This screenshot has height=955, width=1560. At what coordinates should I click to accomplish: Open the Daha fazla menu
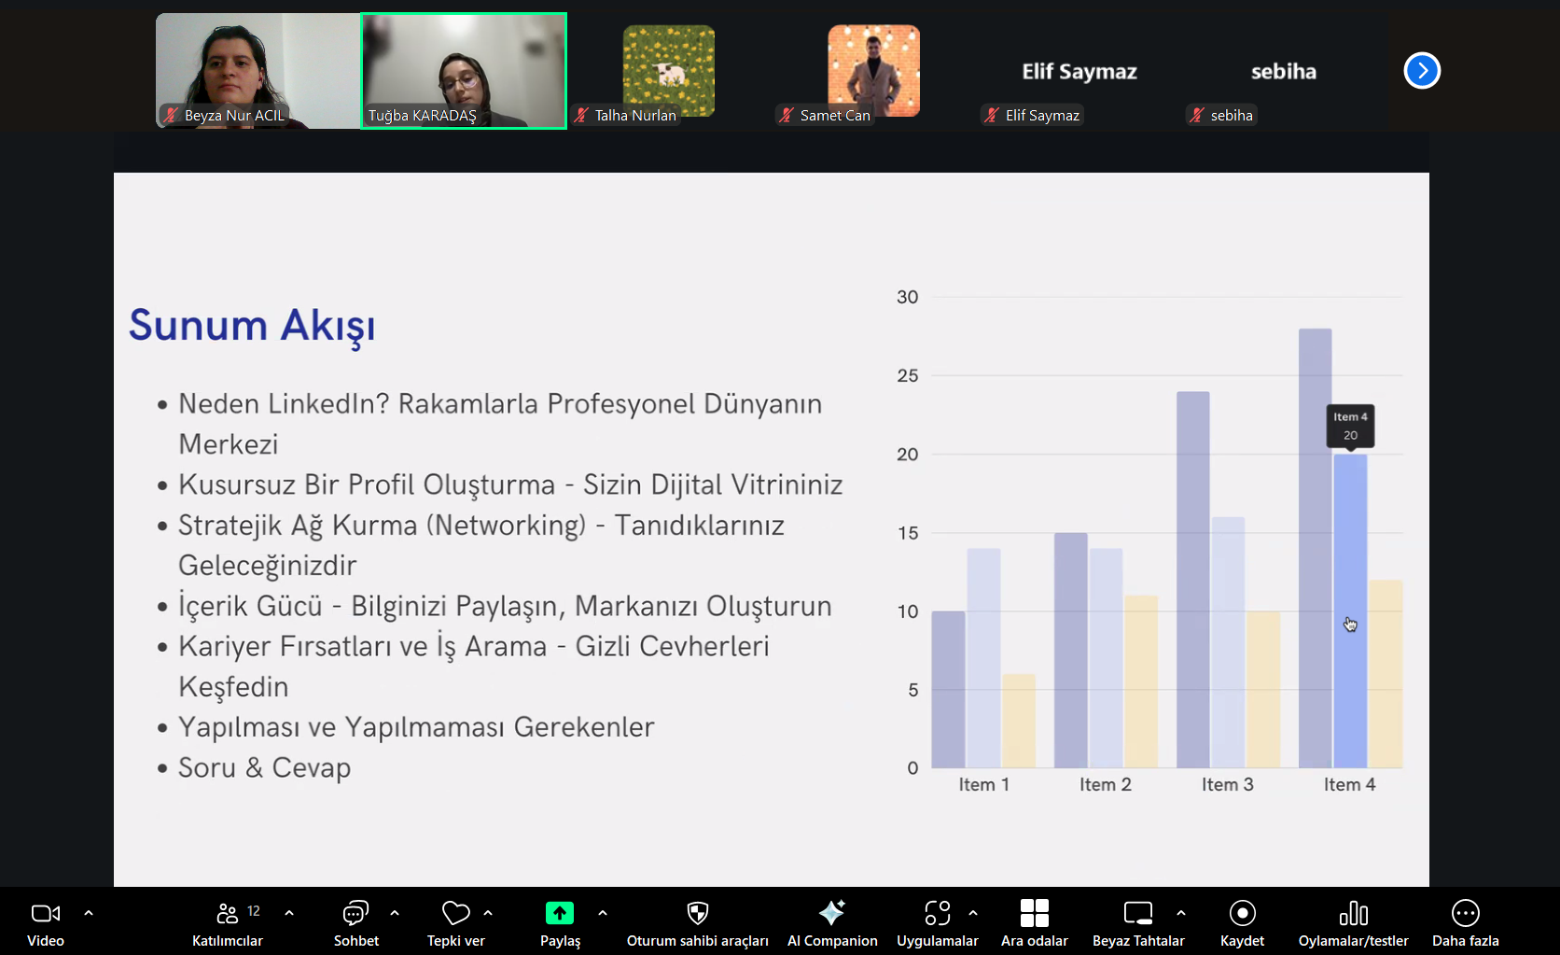1464,921
